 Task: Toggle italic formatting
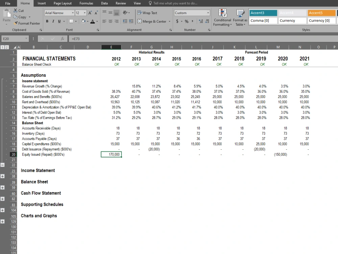pos(53,21)
